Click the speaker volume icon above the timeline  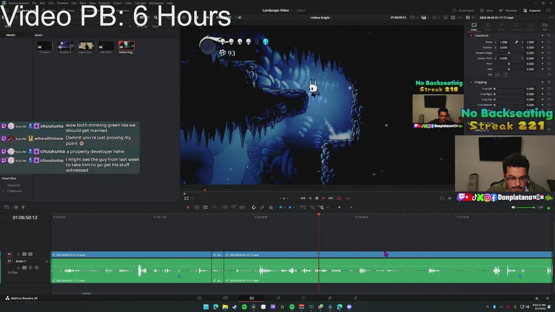[x=513, y=207]
